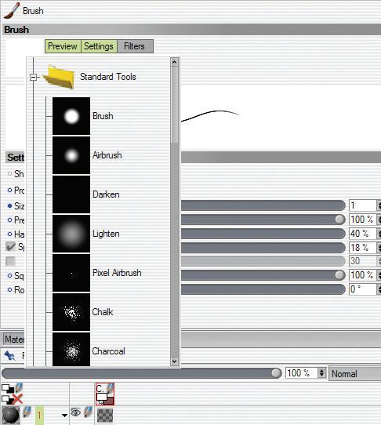Click the Standard Tools folder icon
381x425 pixels.
(59, 77)
